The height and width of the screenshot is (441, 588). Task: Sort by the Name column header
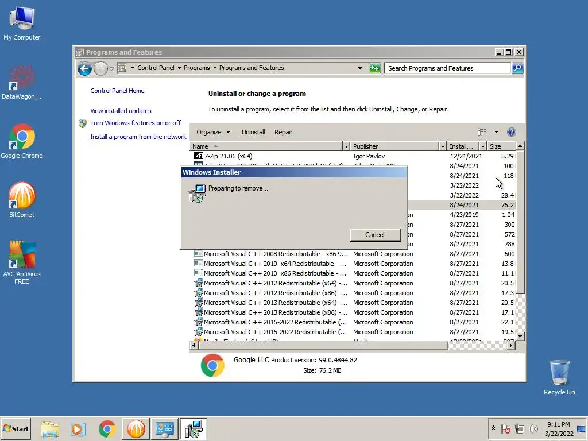click(x=266, y=146)
